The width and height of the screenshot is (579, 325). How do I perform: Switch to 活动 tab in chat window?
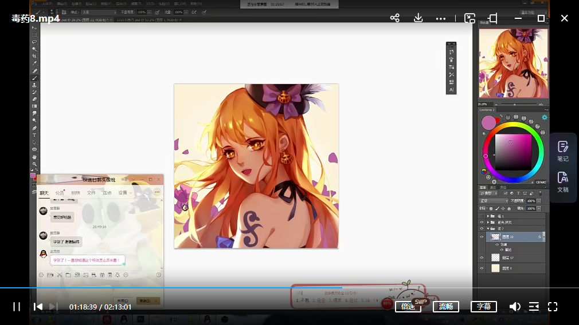coord(107,193)
